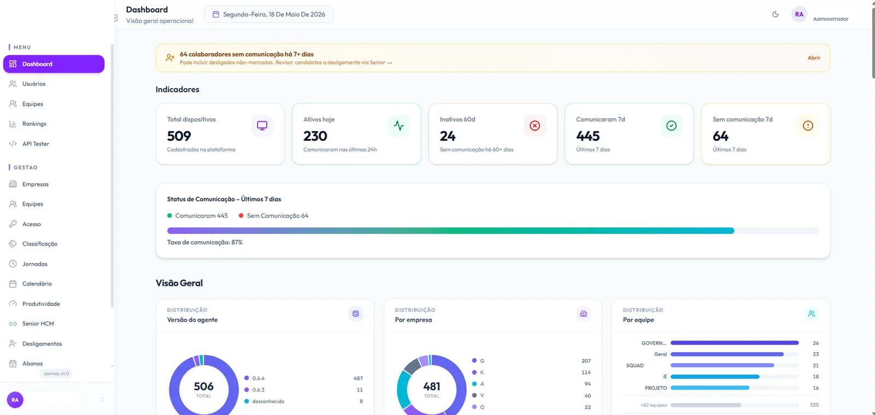The image size is (875, 415).
Task: Go to Dashboard in the sidebar menu
Action: [54, 64]
